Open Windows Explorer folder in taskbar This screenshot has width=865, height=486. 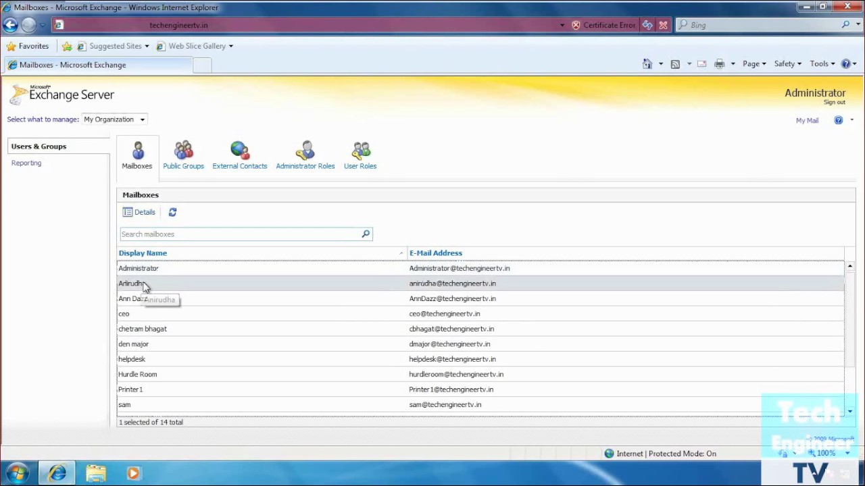point(96,473)
